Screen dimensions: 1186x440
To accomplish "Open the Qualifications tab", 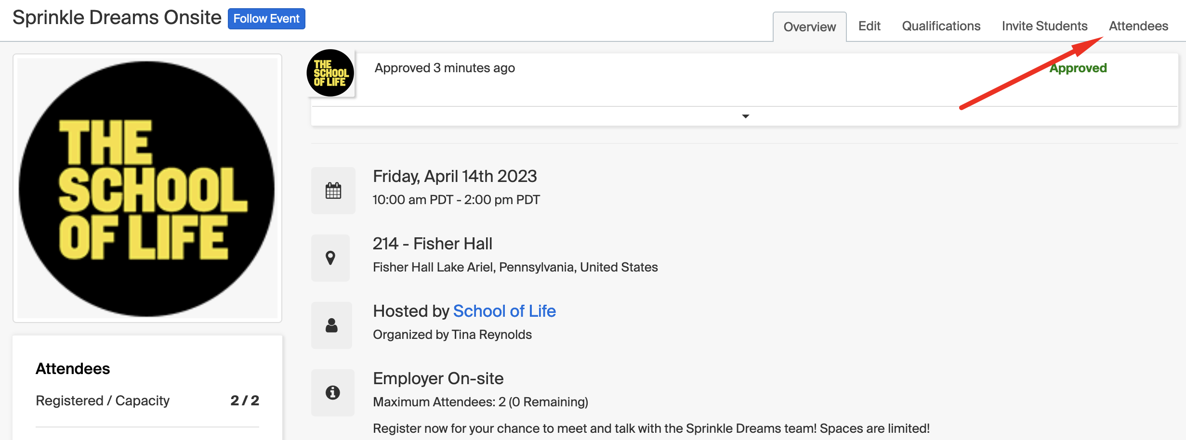I will coord(941,26).
